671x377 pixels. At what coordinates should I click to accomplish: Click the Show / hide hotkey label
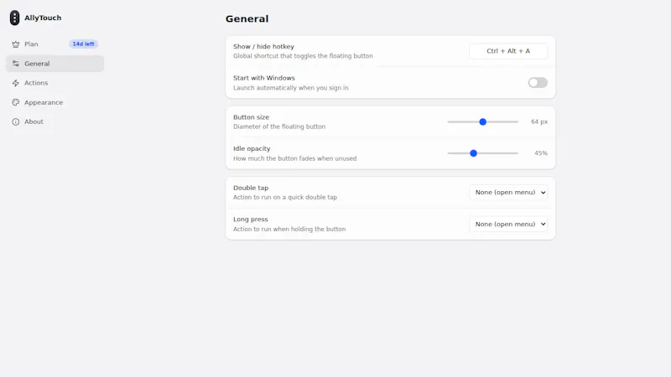point(263,47)
